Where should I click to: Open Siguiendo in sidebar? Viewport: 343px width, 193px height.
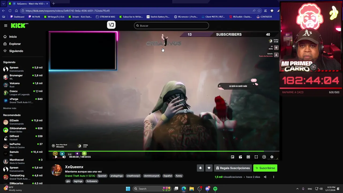[16, 51]
